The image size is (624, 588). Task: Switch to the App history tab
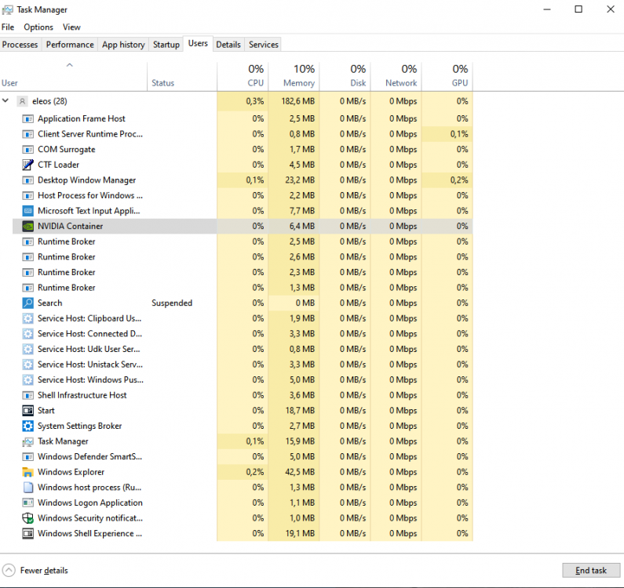pyautogui.click(x=123, y=45)
